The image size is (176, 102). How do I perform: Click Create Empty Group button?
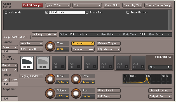point(158,5)
